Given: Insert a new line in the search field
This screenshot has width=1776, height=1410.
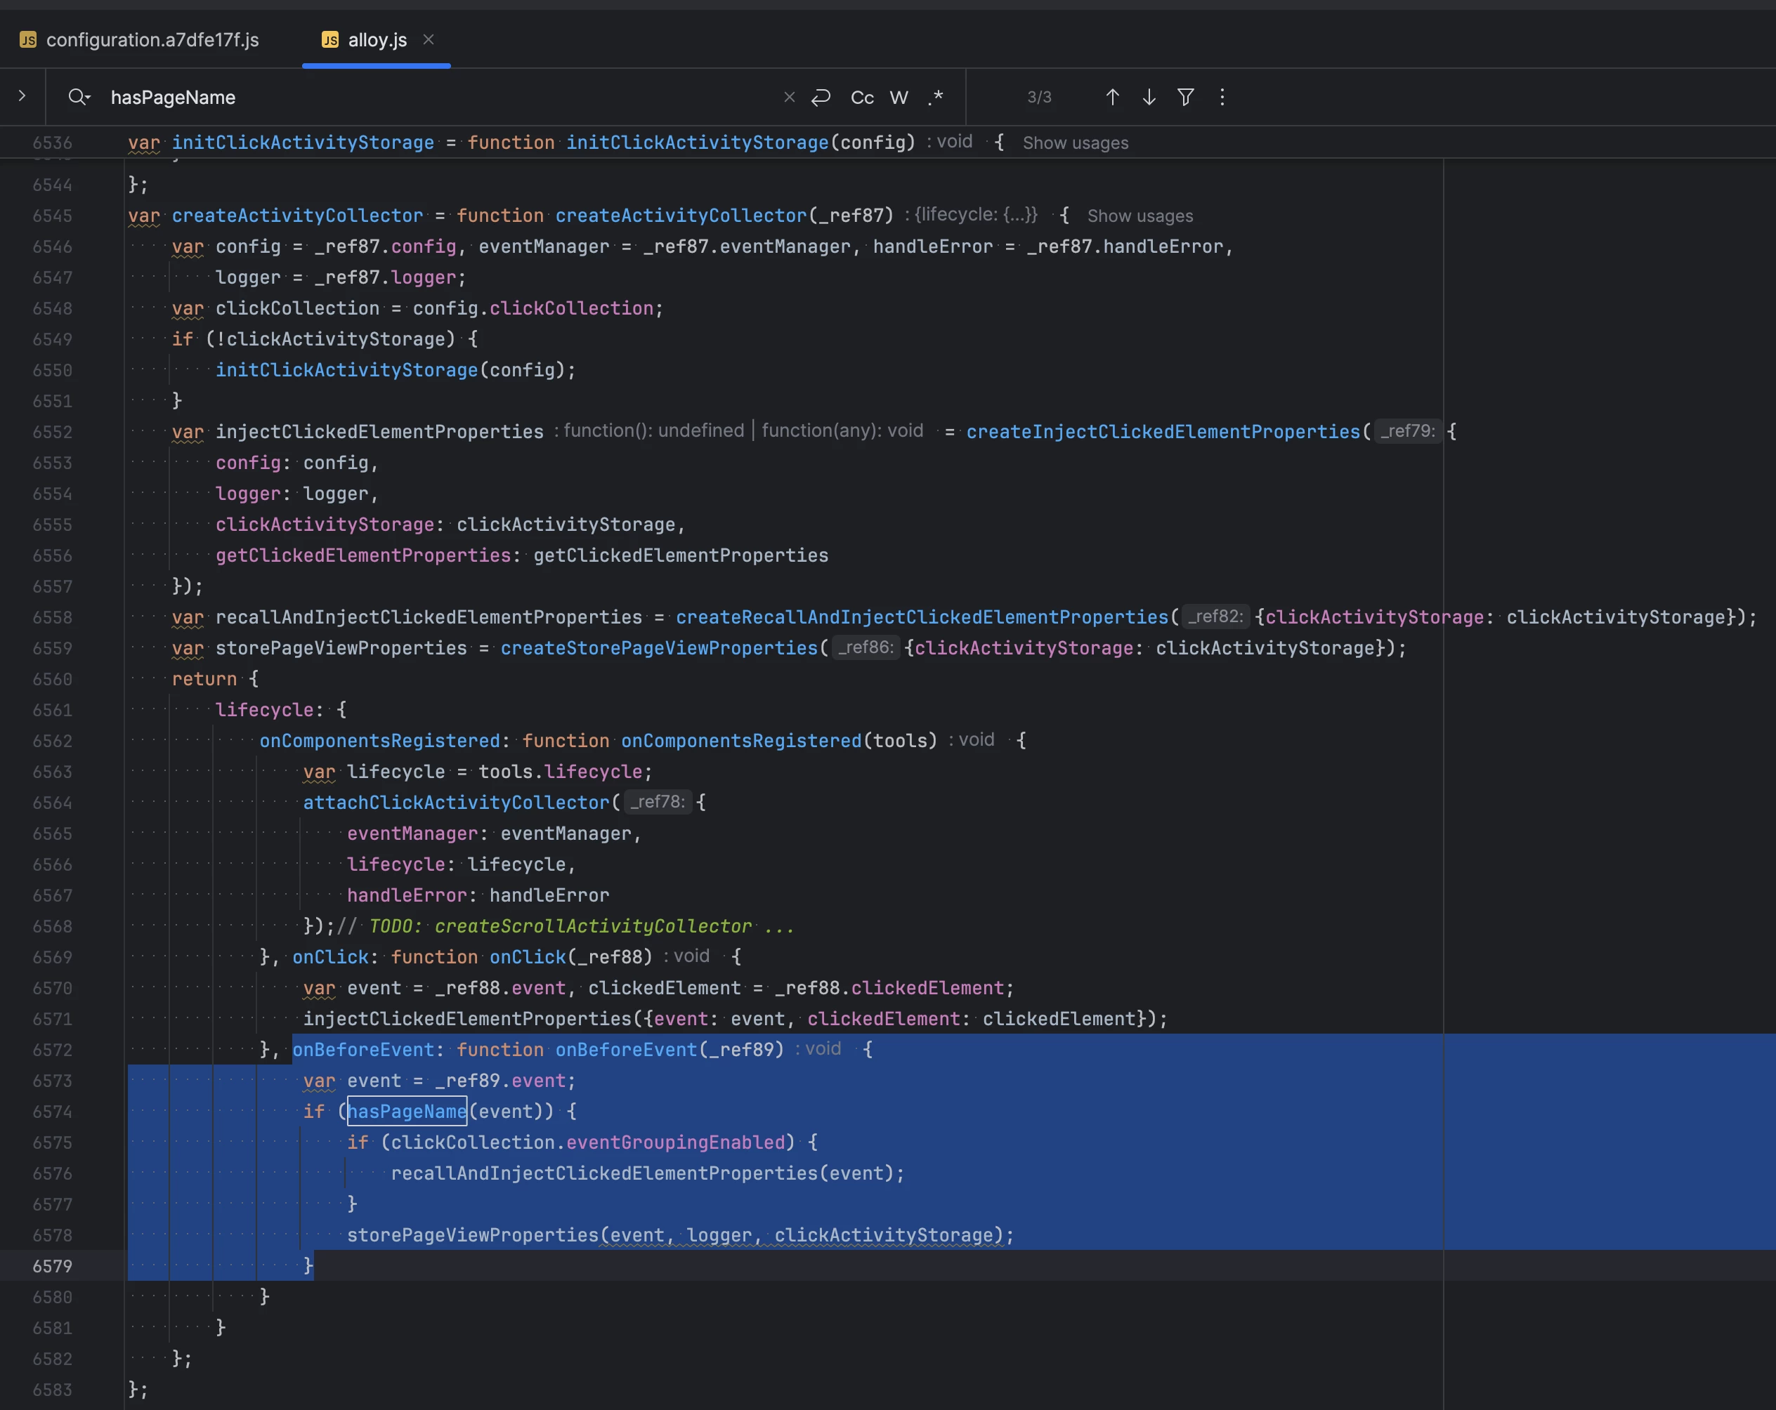Looking at the screenshot, I should (821, 97).
